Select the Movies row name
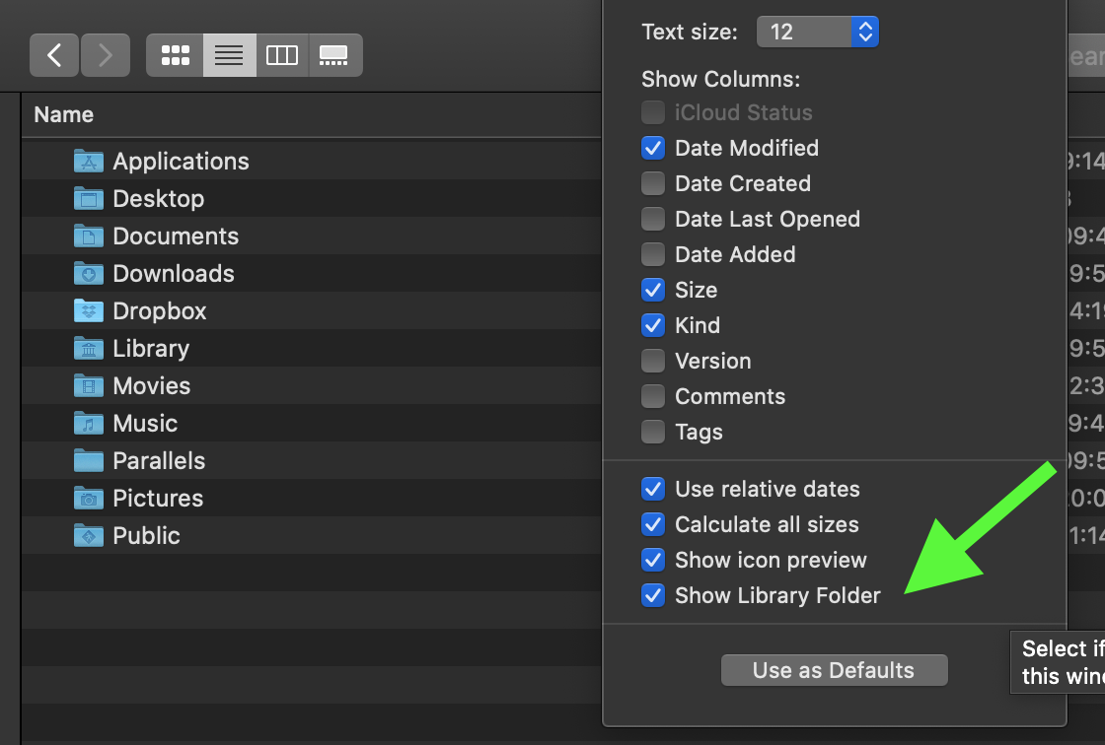Viewport: 1105px width, 745px height. pos(152,386)
